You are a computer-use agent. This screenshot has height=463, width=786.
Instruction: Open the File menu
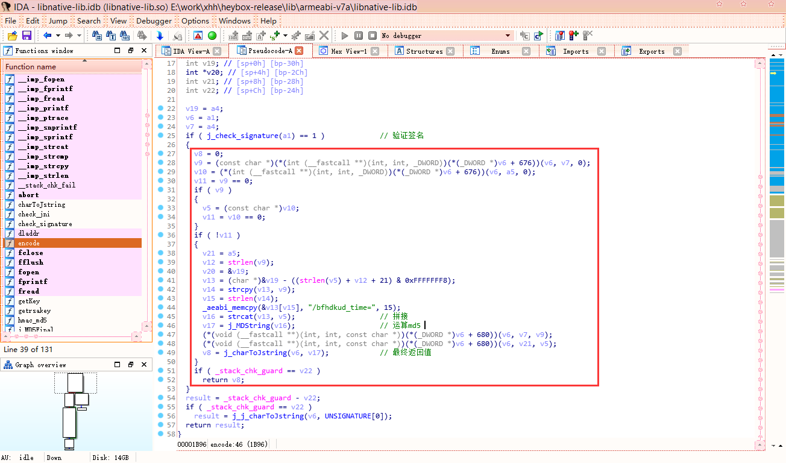click(11, 20)
